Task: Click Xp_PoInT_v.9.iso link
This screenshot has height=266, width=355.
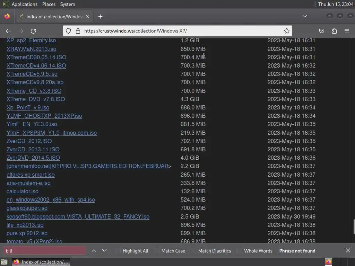Action: [x=28, y=107]
